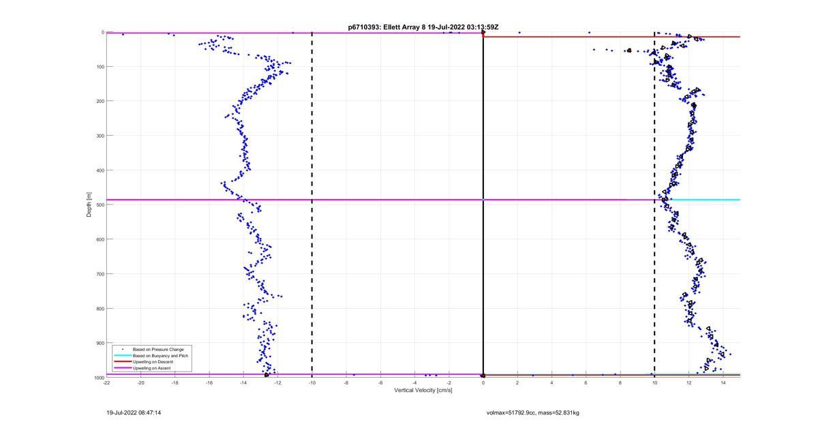
Task: Click depth axis tick label '1000'
Action: 98,378
